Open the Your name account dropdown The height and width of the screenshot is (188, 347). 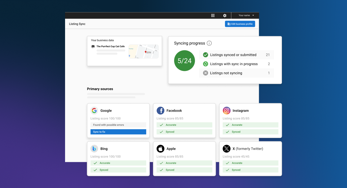tap(246, 15)
